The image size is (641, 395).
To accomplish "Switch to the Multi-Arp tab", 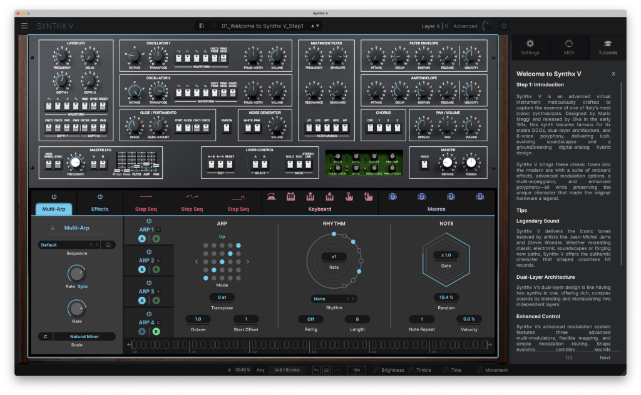I will 54,209.
